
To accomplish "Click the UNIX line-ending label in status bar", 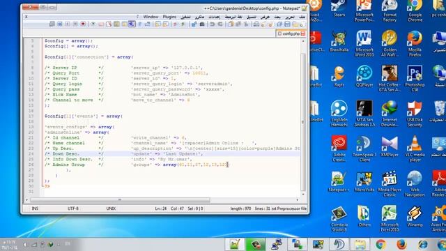I will 111,208.
